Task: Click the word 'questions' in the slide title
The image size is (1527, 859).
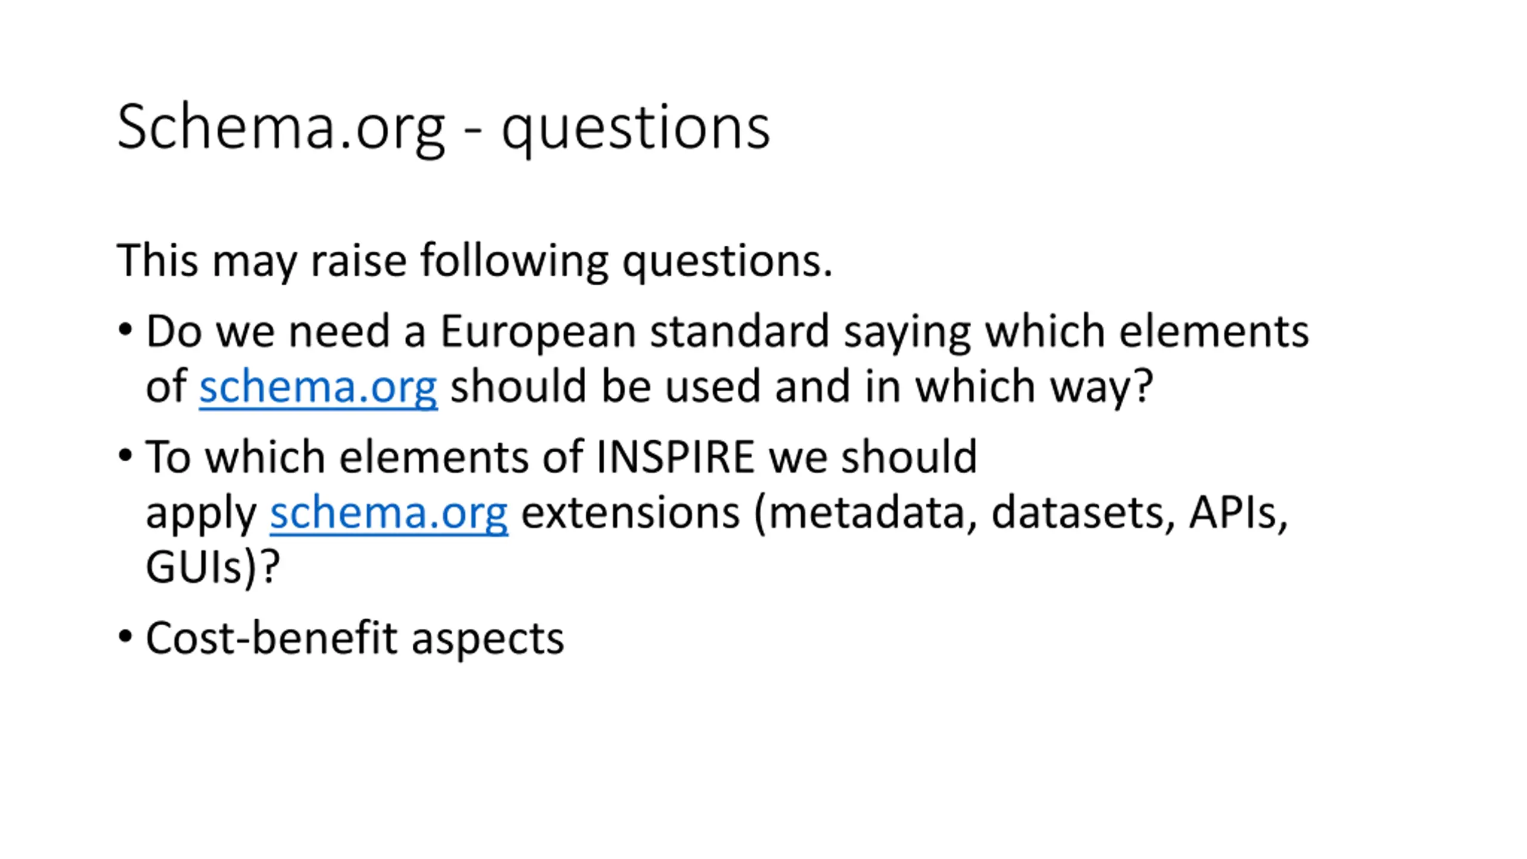Action: [635, 128]
